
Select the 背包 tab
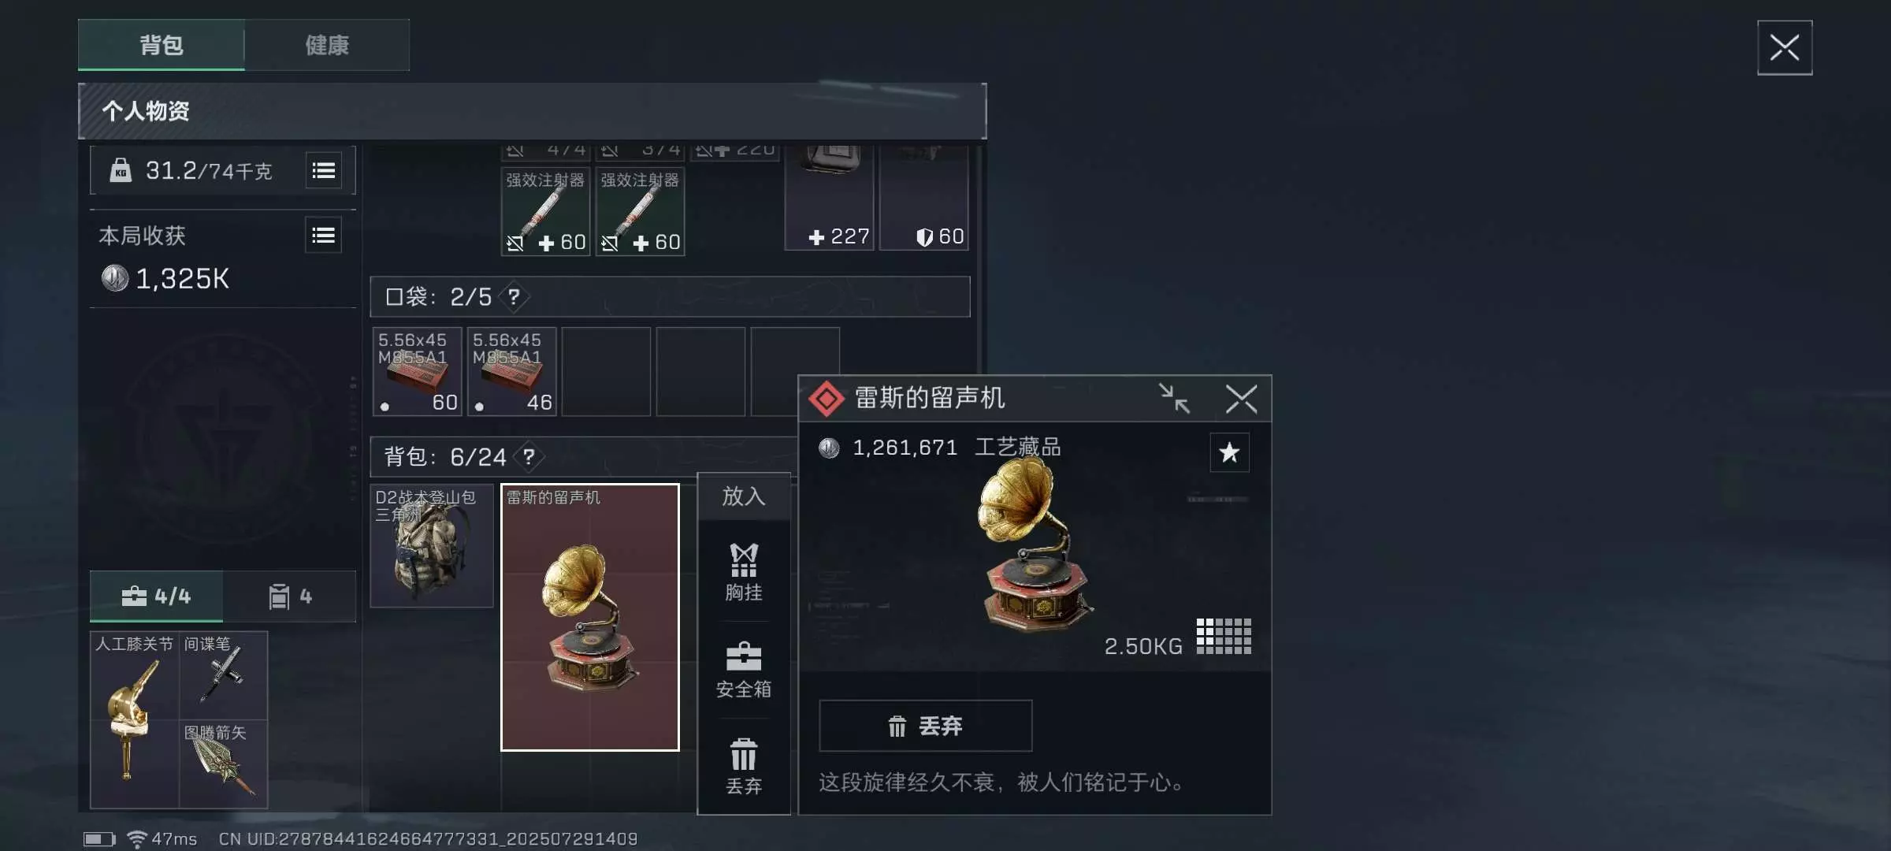click(162, 46)
